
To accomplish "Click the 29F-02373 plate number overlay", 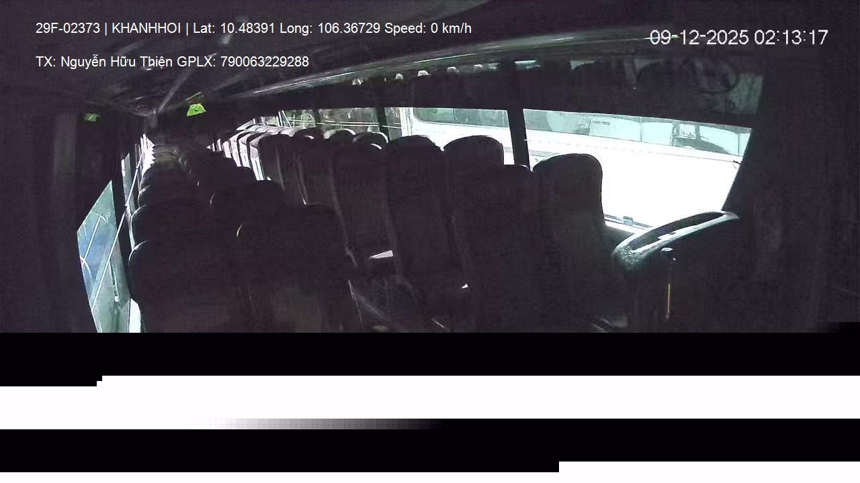I will coord(68,28).
